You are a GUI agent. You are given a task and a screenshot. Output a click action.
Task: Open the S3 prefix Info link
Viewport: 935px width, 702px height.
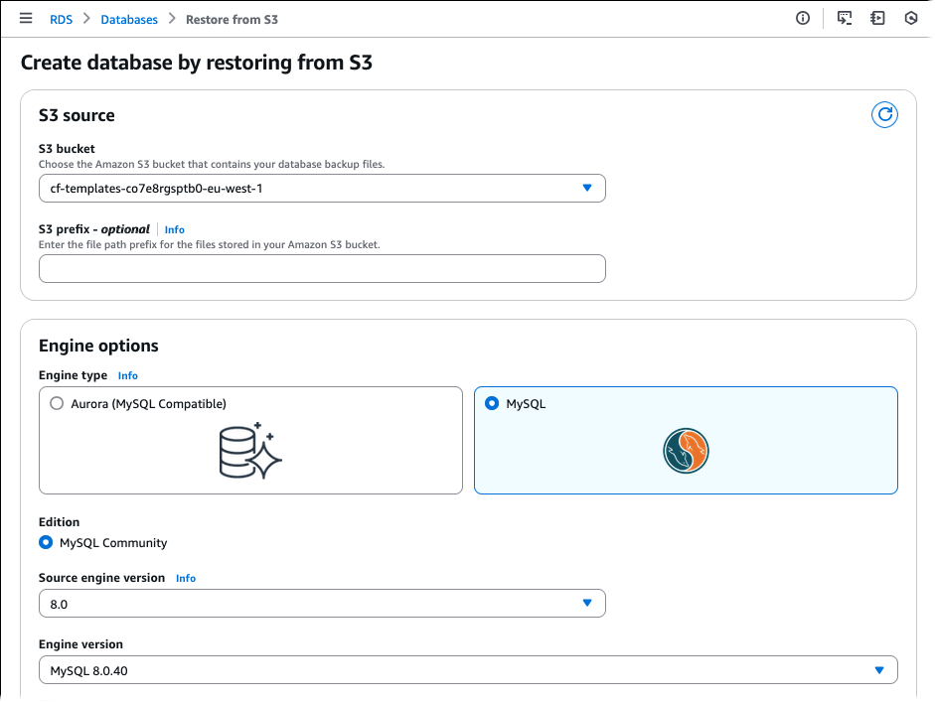[174, 229]
